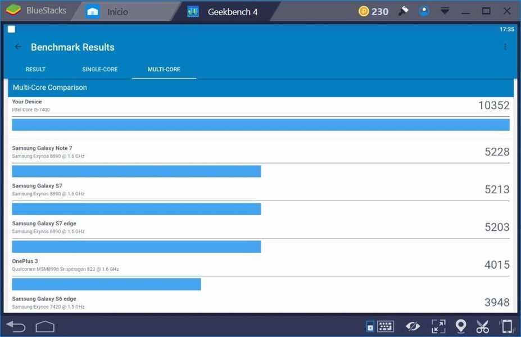Select the Samsung Galaxy Note 7 entry
The height and width of the screenshot is (337, 521).
[x=261, y=161]
